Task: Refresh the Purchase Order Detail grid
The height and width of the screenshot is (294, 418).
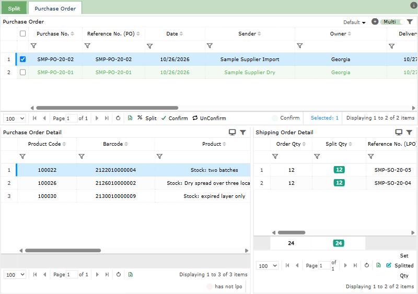Action: [x=119, y=275]
